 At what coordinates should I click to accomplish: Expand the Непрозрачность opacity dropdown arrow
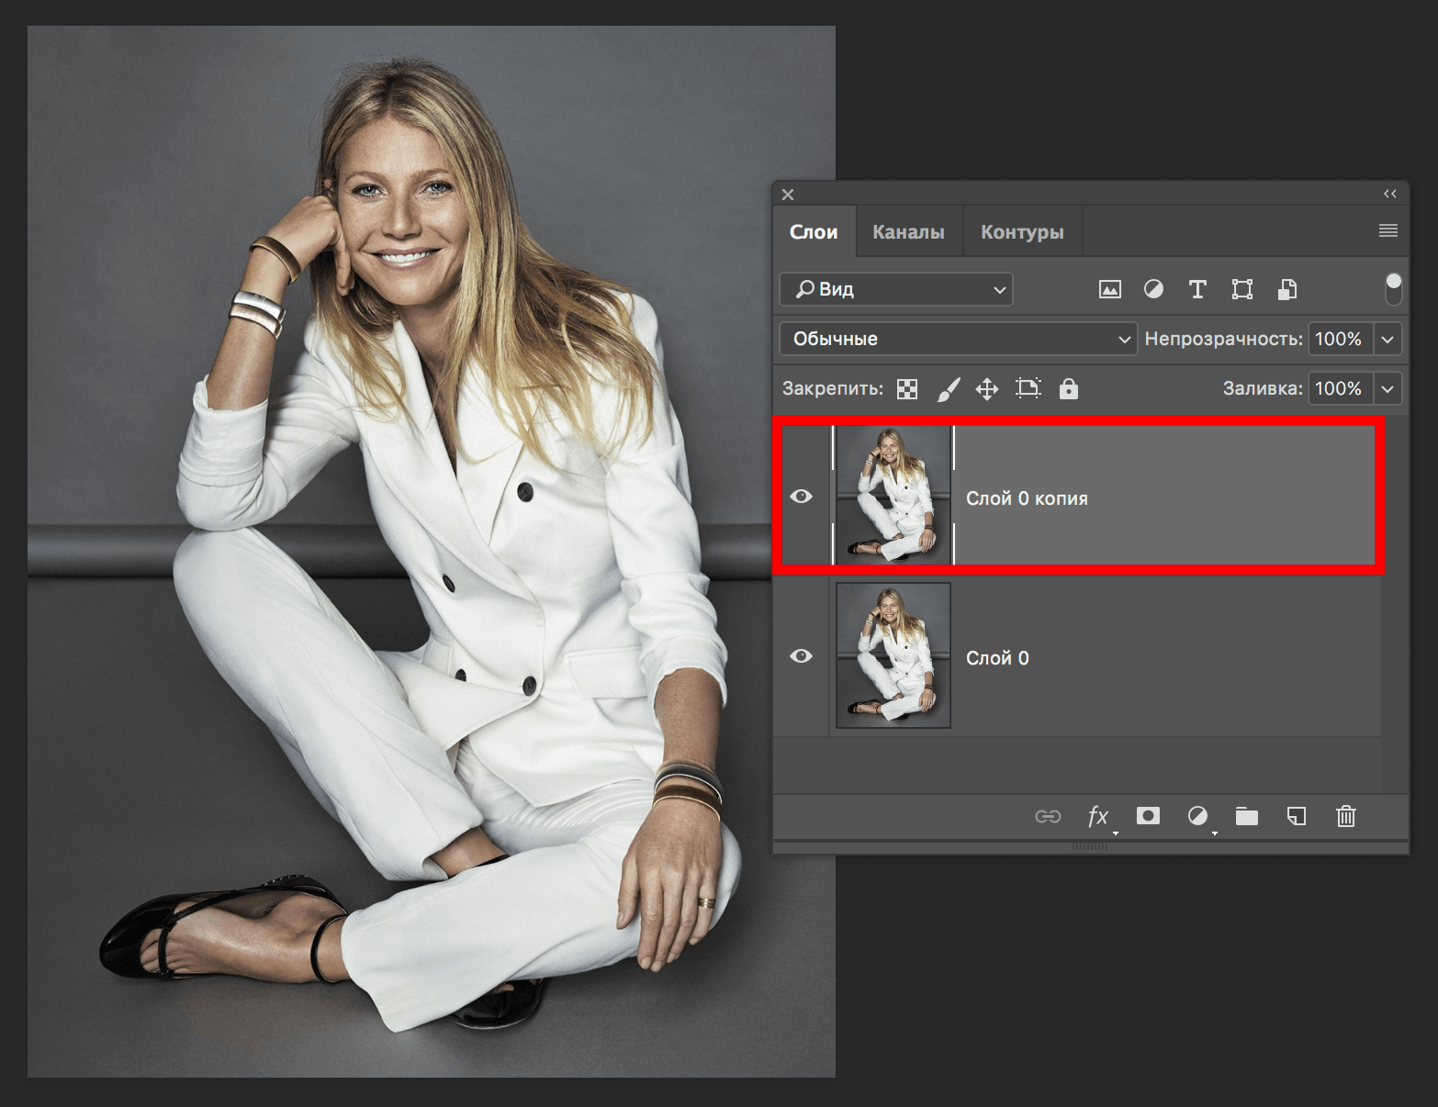1387,339
